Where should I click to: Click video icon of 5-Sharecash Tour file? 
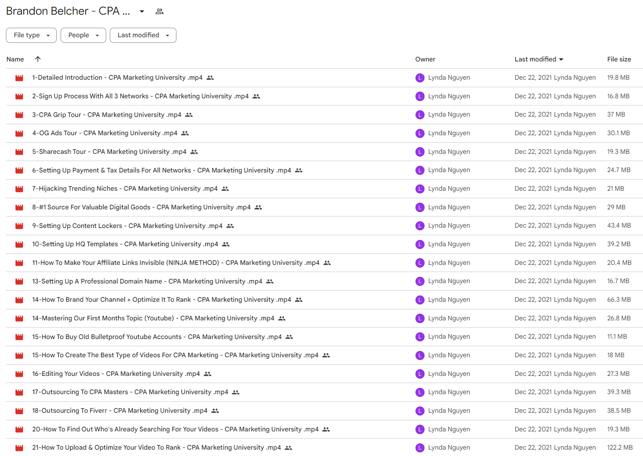[19, 152]
